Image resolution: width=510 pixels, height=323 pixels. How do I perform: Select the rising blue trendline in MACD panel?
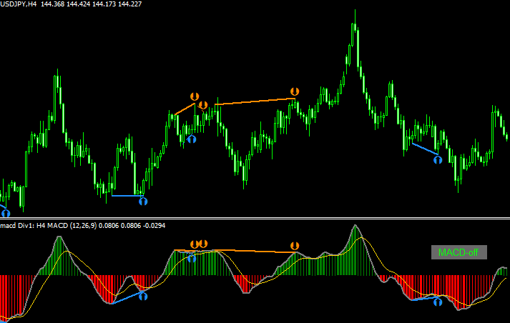(x=127, y=298)
